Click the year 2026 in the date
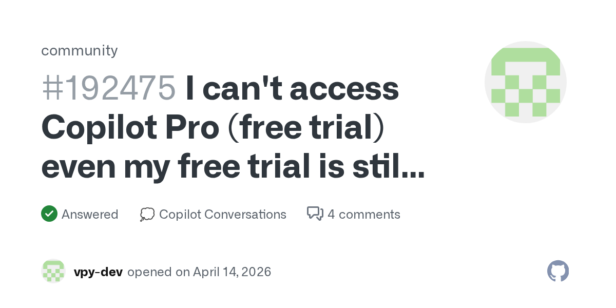The height and width of the screenshot is (308, 616). click(x=256, y=272)
